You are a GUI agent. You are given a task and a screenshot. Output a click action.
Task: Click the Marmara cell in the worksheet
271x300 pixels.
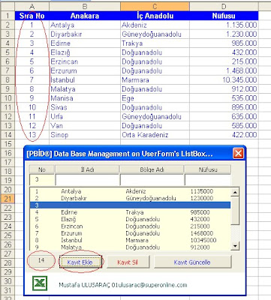coord(155,80)
